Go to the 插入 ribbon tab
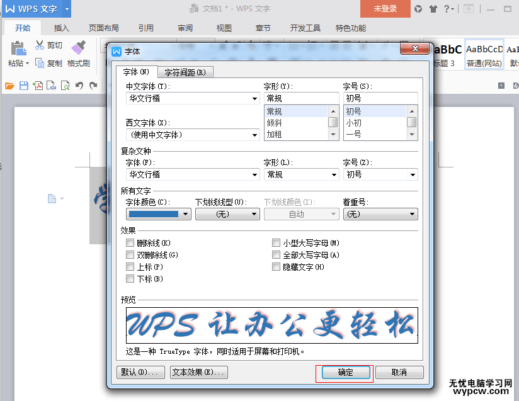This screenshot has width=519, height=401. [x=60, y=28]
